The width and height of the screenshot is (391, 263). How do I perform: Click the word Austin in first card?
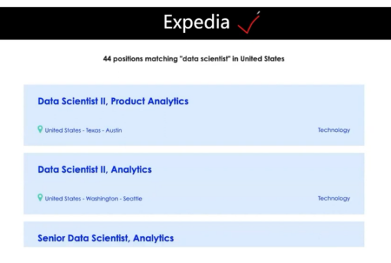click(114, 130)
